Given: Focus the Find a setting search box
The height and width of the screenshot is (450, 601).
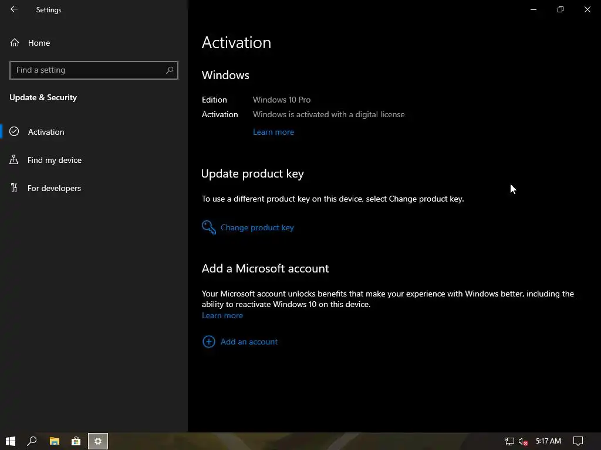Looking at the screenshot, I should pos(93,70).
